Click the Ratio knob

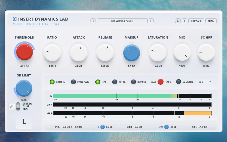tap(52, 53)
